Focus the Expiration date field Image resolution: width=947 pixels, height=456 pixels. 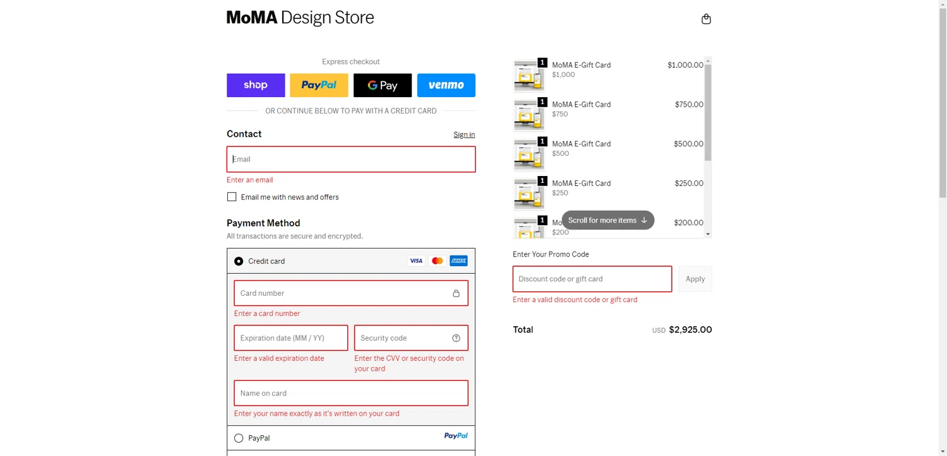(x=291, y=338)
